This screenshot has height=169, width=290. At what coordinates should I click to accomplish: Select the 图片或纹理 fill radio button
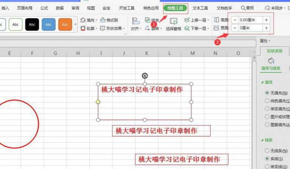(x=267, y=116)
